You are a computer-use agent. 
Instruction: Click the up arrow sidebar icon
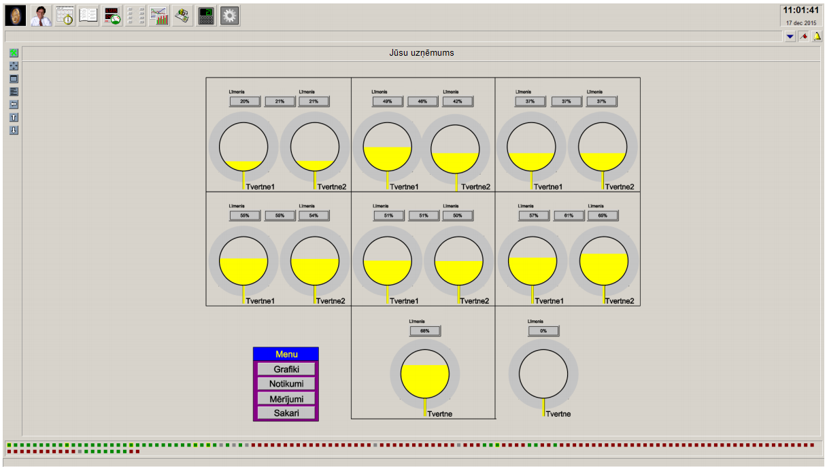coord(14,117)
